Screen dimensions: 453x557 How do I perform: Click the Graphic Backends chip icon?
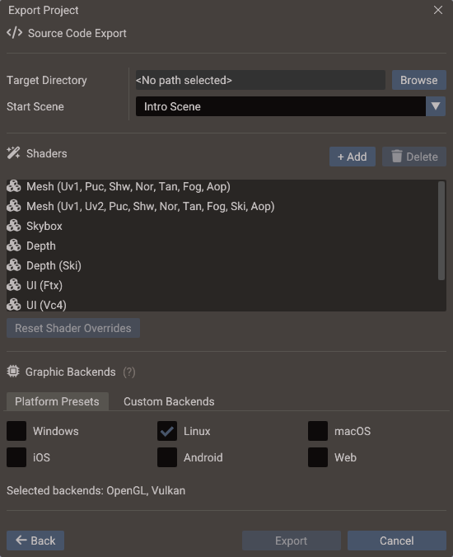pyautogui.click(x=13, y=372)
